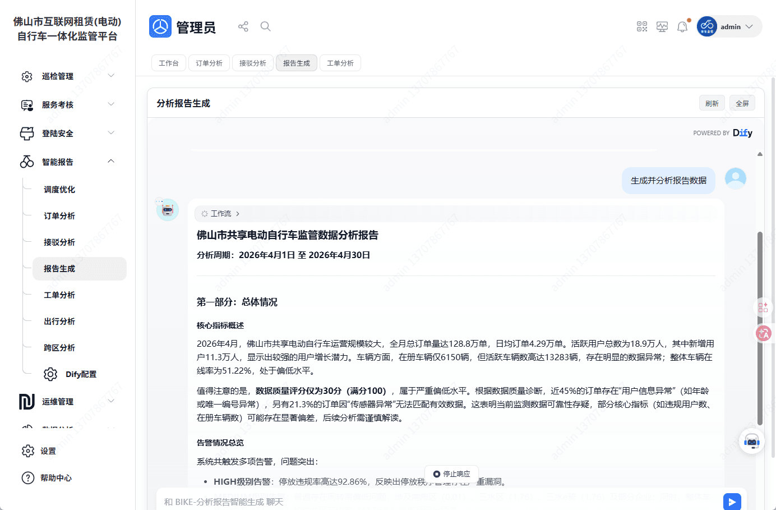Click the chat vertical scrollbar

pyautogui.click(x=760, y=328)
